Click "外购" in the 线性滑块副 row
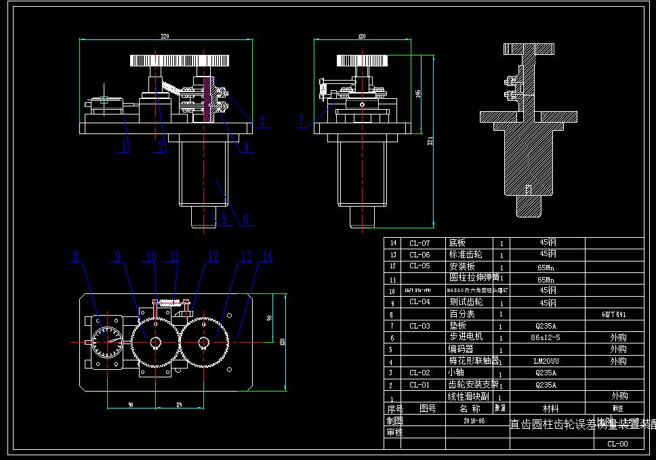The width and height of the screenshot is (656, 460). point(619,396)
